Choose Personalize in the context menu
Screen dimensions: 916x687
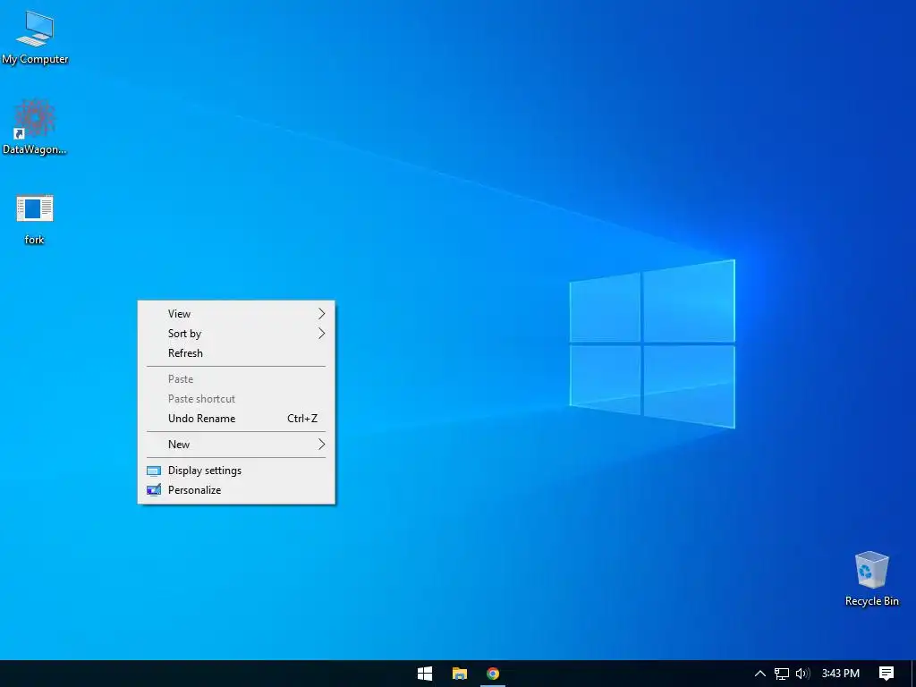(236, 490)
